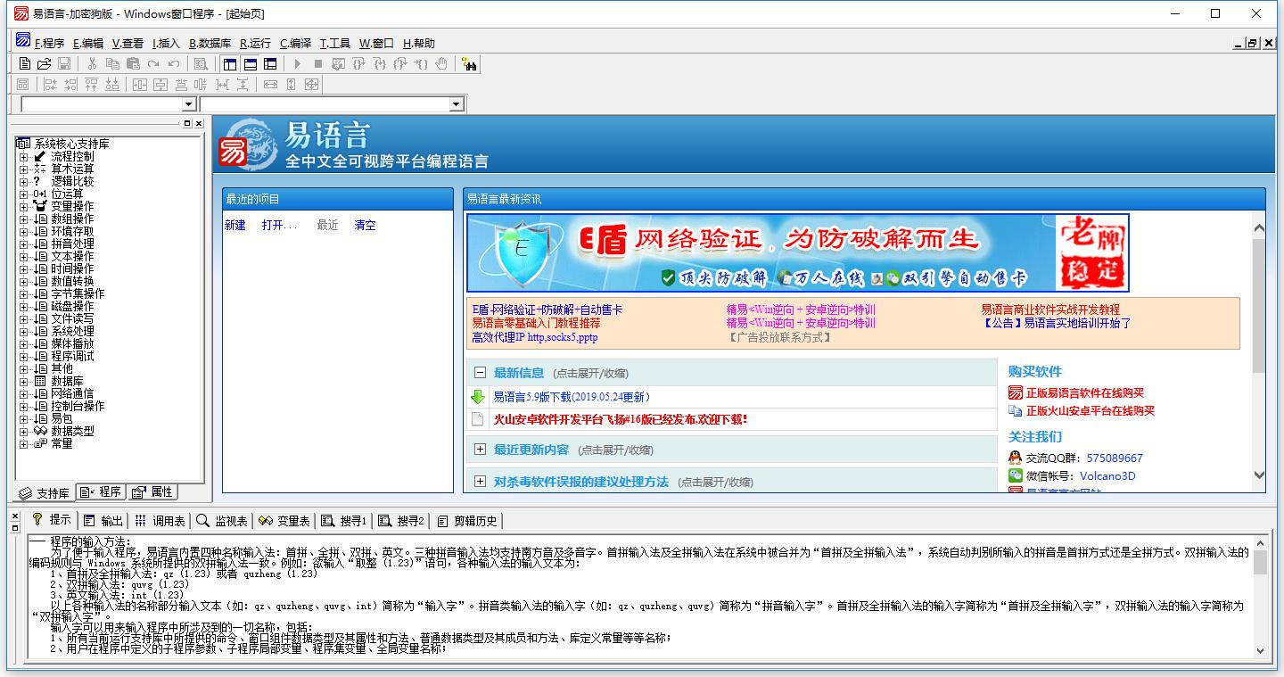
Task: Expand the 文本操作 tree node
Action: (24, 256)
